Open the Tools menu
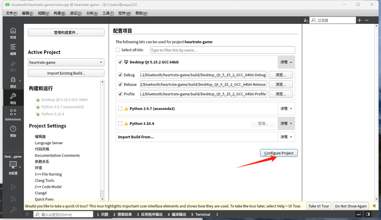The height and width of the screenshot is (220, 381). point(108,13)
